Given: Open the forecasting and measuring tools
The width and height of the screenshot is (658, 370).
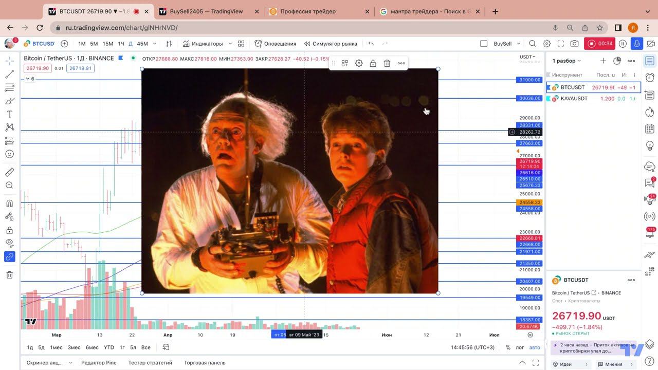Looking at the screenshot, I should (9, 141).
